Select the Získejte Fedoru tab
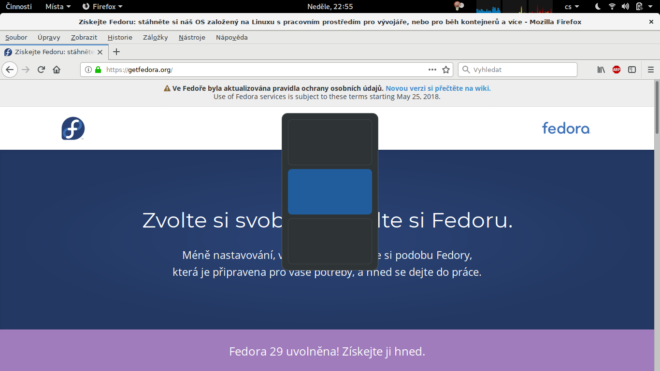The height and width of the screenshot is (371, 660). tap(54, 52)
